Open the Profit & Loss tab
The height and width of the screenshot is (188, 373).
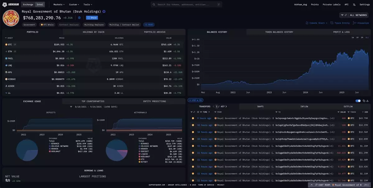[341, 32]
